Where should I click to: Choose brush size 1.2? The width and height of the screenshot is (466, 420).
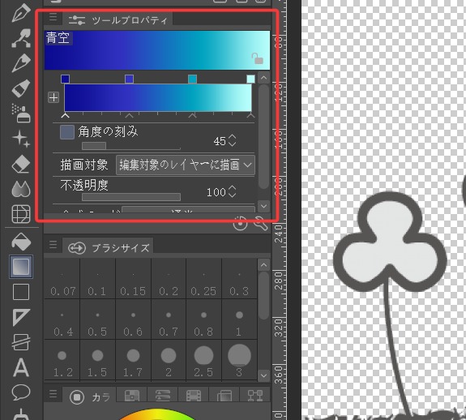click(62, 360)
